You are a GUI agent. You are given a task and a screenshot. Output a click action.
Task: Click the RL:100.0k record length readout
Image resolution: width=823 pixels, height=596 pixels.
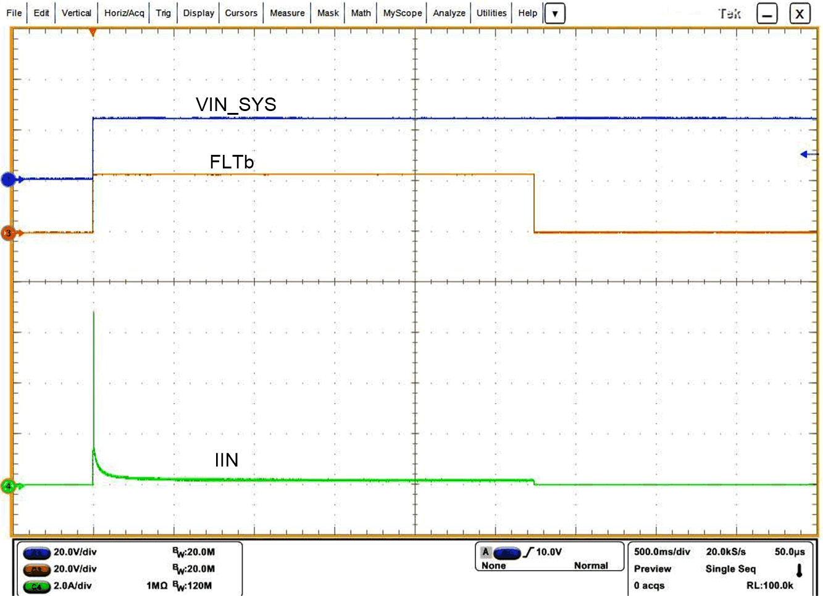click(x=770, y=586)
